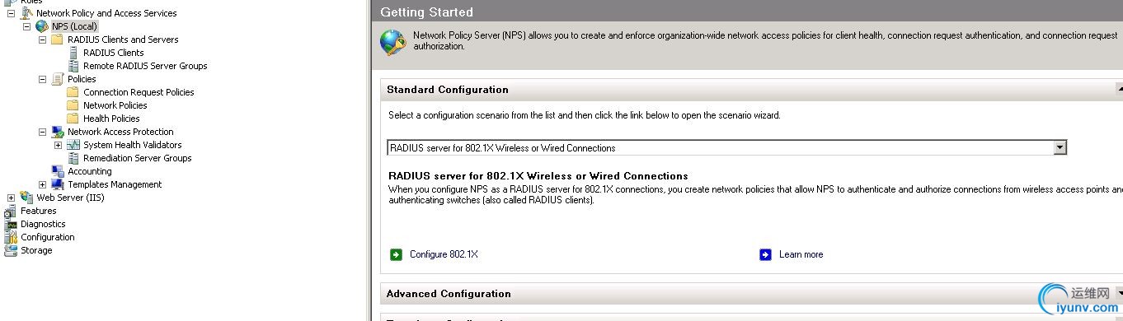This screenshot has width=1123, height=321.
Task: Select the RADIUS Clients server icon
Action: (x=73, y=53)
